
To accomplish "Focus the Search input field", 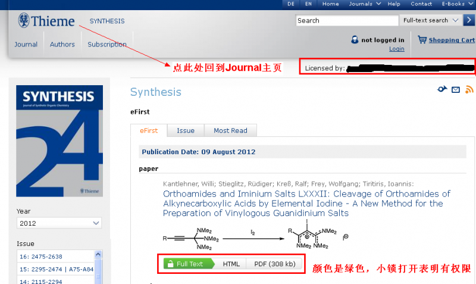I will click(x=347, y=20).
